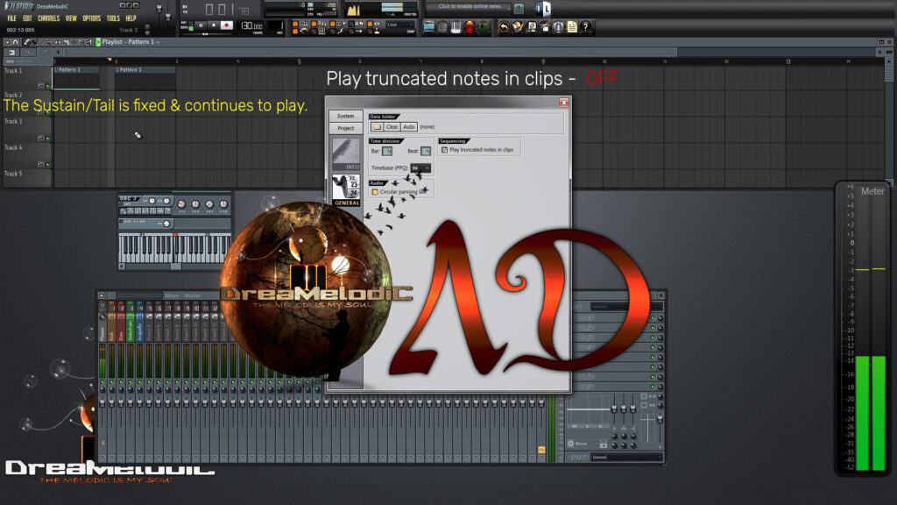Click the orange playhead marker on Playlist ruler
This screenshot has width=897, height=505.
pyautogui.click(x=109, y=60)
